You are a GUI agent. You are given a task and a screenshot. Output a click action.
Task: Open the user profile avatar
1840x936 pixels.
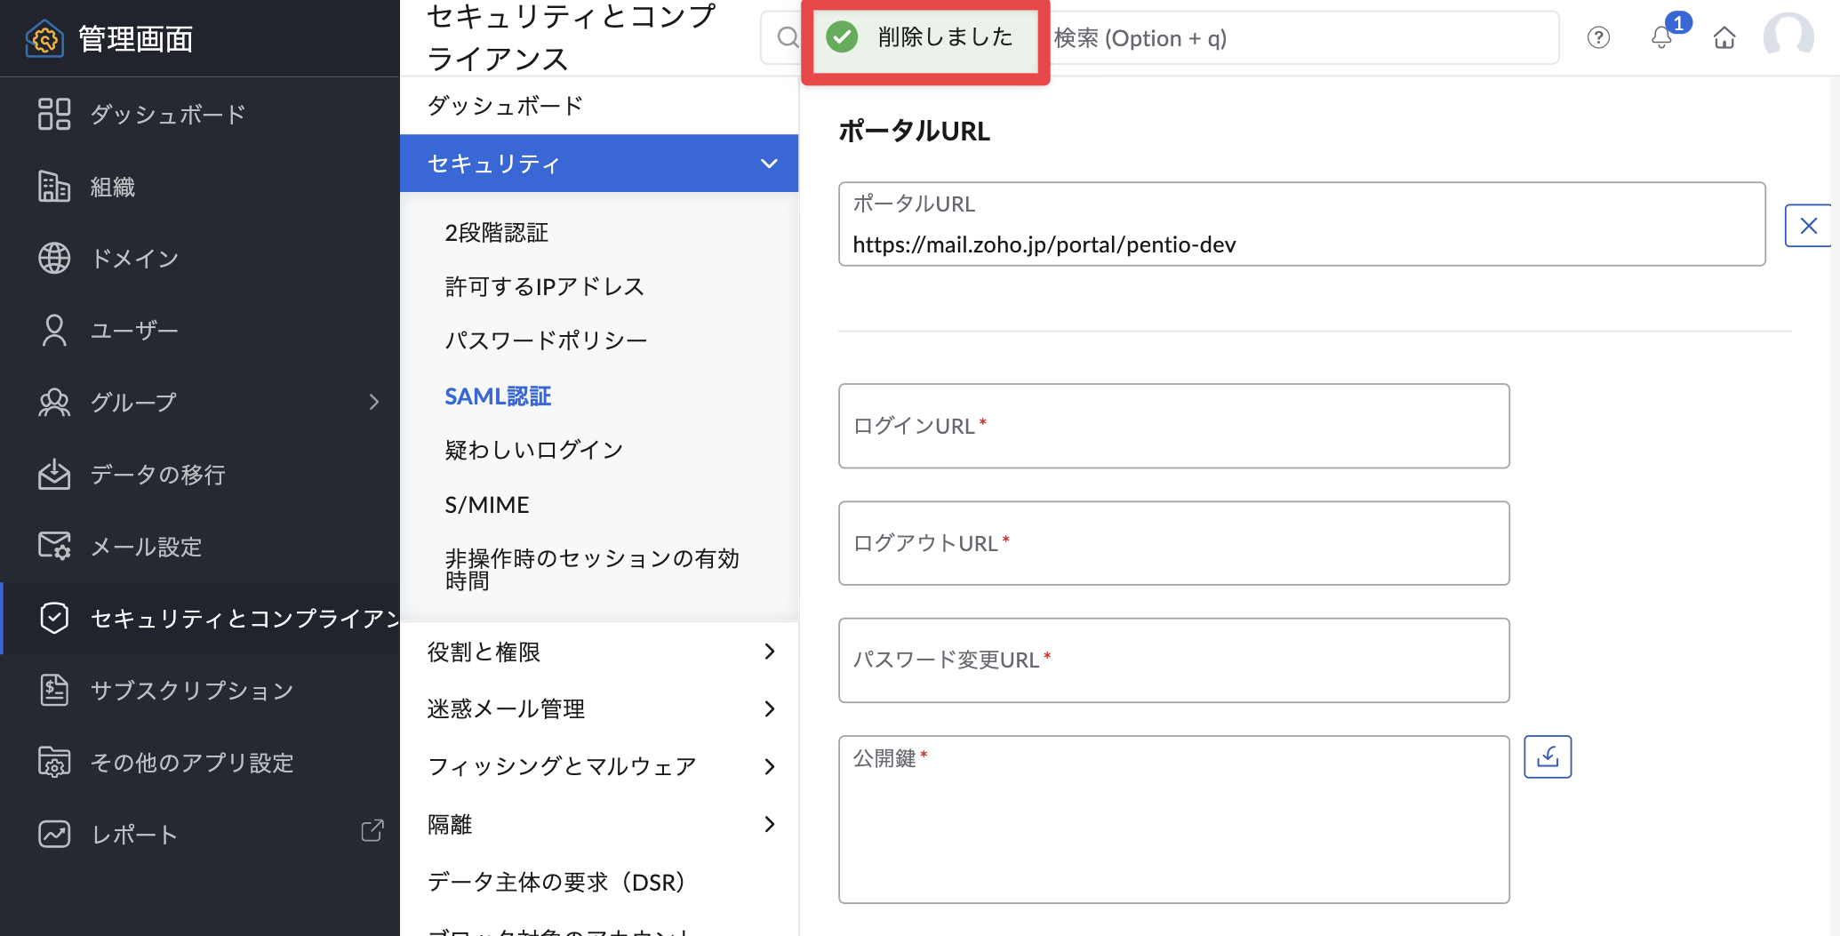pyautogui.click(x=1788, y=37)
